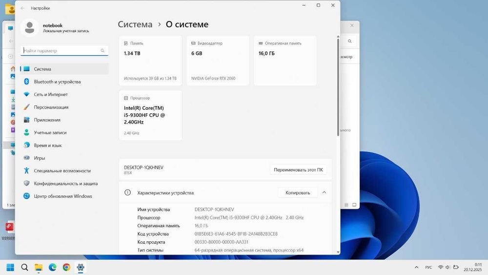Click the Копировать button for device specs

(298, 192)
